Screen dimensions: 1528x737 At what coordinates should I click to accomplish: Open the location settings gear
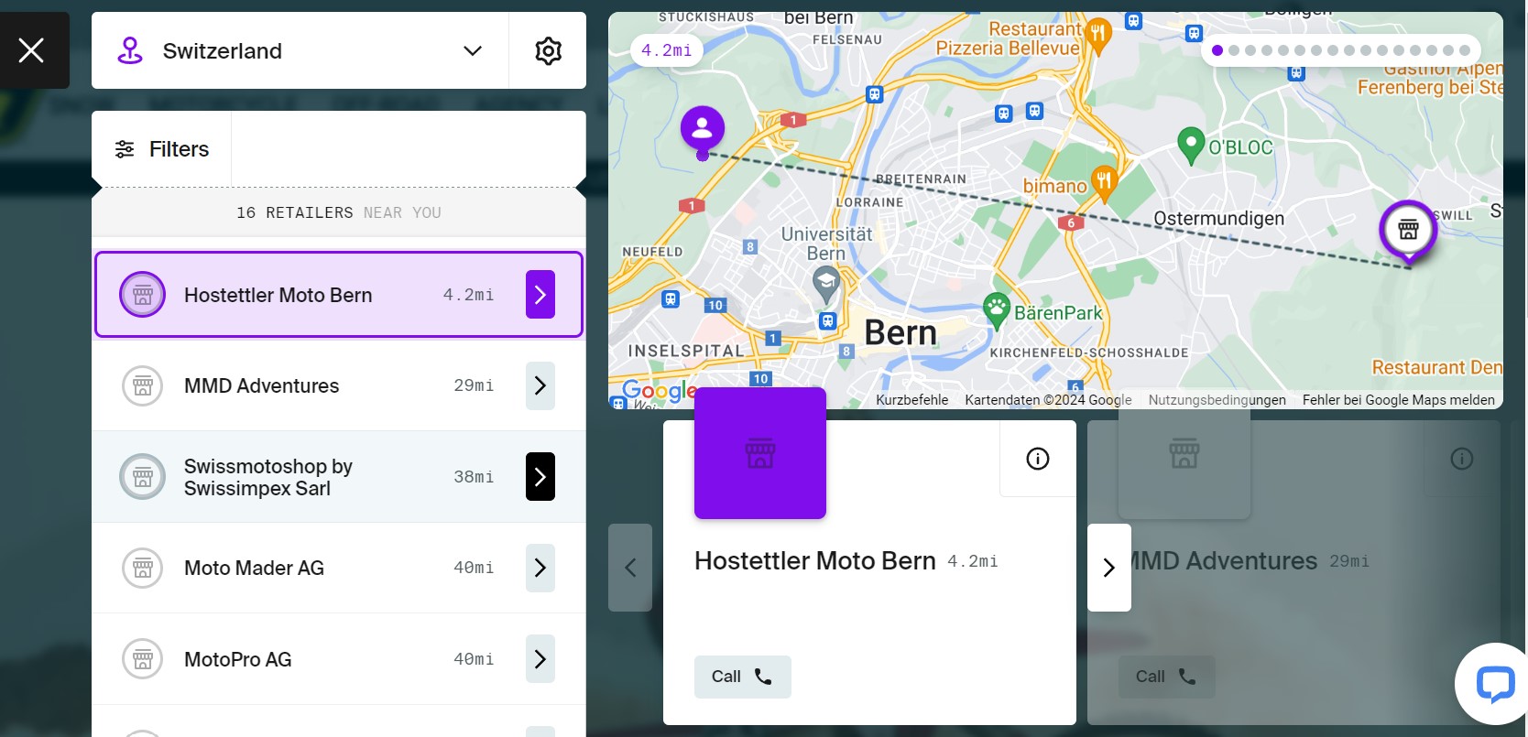coord(548,50)
